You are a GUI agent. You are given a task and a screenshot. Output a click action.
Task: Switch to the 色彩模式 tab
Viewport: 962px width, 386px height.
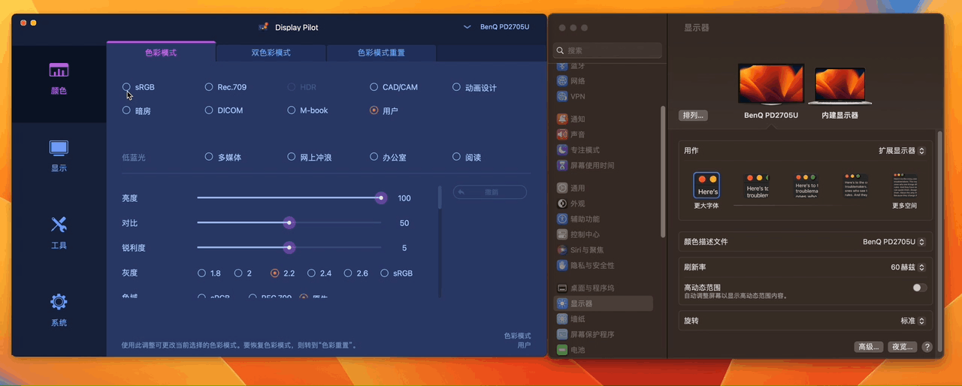point(161,53)
